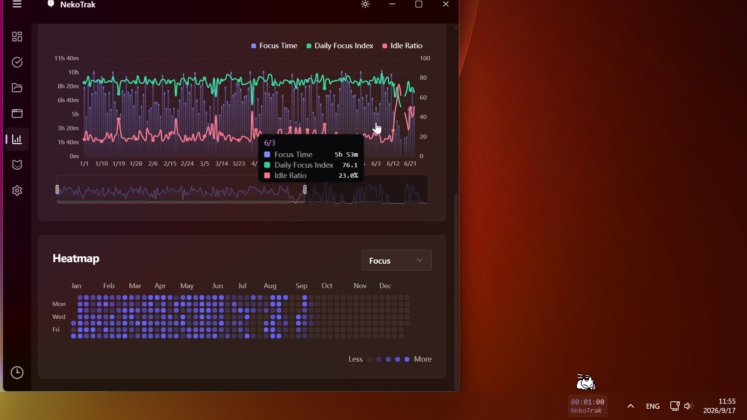Screen dimensions: 747x420
Task: Click the NekoTrak logo in title bar
Action: tap(51, 4)
